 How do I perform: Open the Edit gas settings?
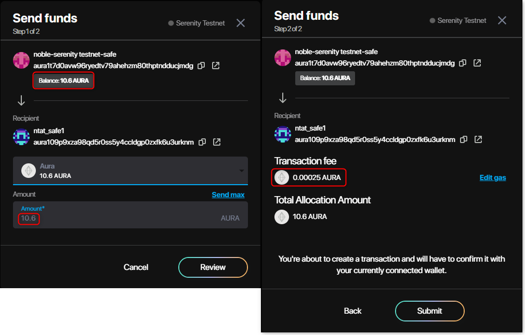click(x=492, y=177)
